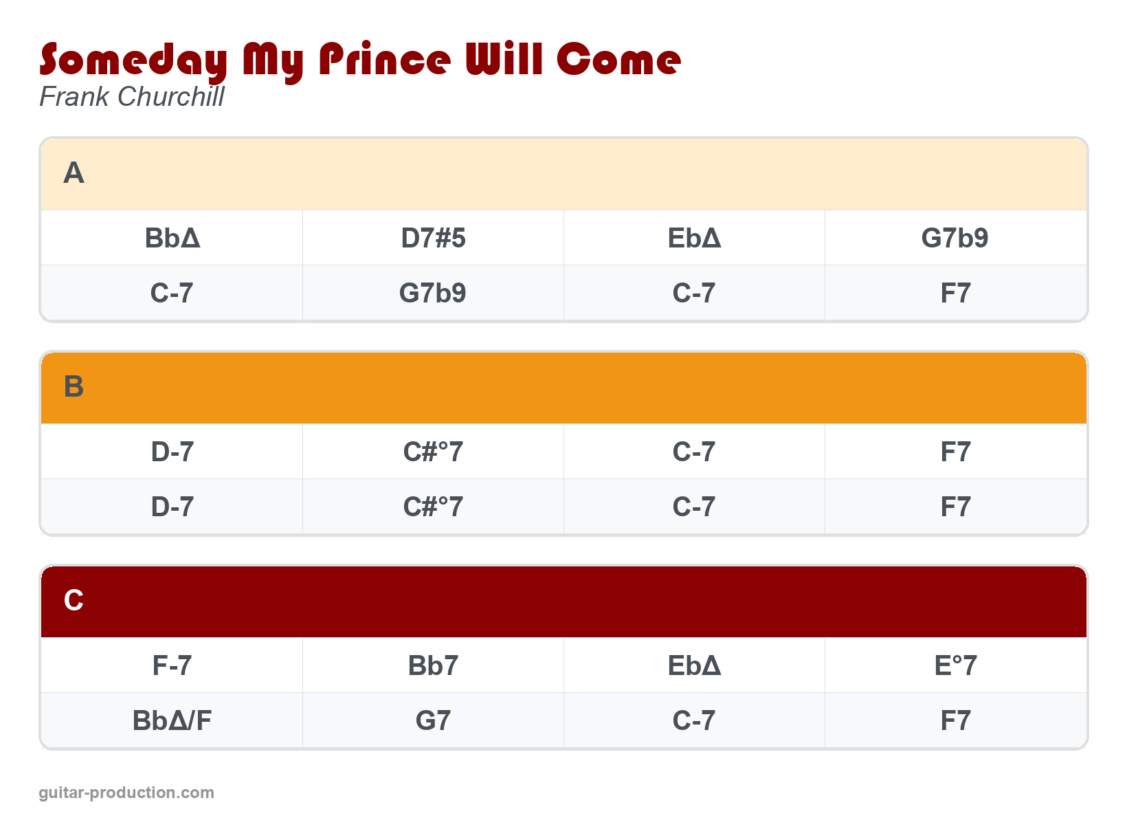Viewport: 1127px width, 818px height.
Task: Select the BbΔ/F slash chord
Action: (x=172, y=720)
